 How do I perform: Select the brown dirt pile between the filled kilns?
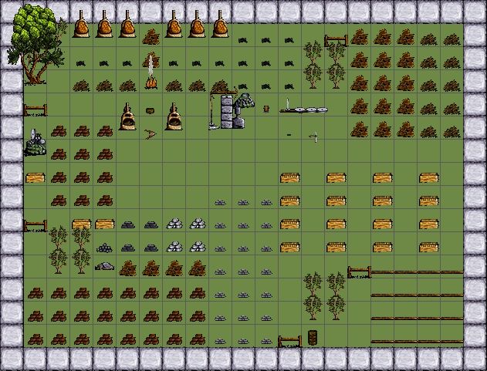pyautogui.click(x=151, y=37)
